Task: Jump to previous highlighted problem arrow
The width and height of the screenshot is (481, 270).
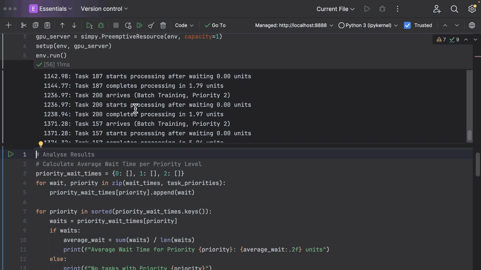Action: [x=466, y=39]
